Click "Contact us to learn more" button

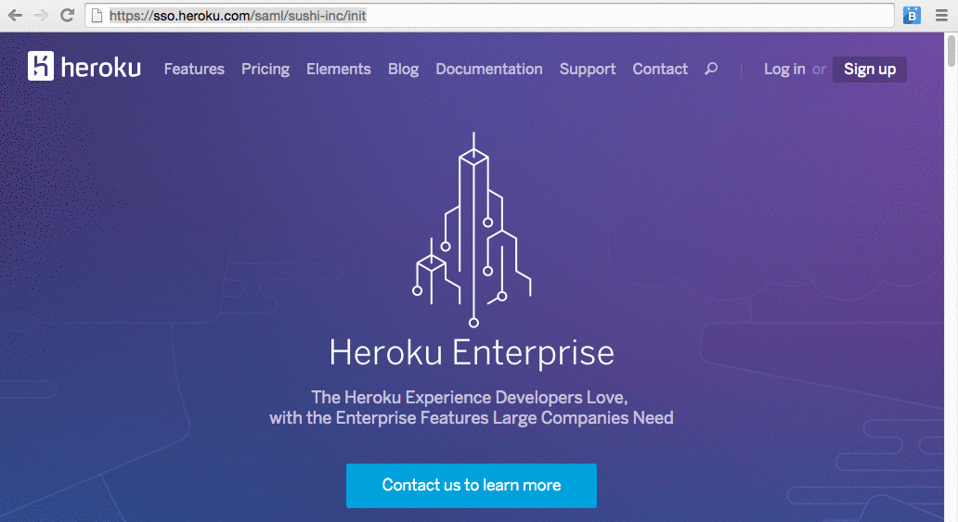pos(472,485)
